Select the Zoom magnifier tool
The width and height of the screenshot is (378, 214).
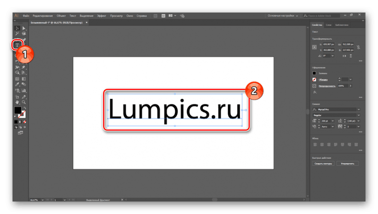coord(24,102)
